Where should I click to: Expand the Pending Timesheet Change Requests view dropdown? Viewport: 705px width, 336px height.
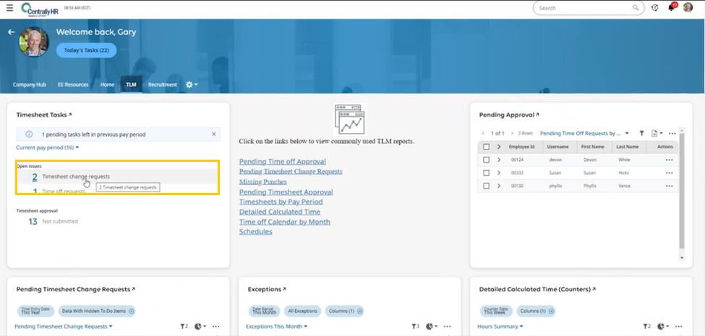click(x=64, y=327)
